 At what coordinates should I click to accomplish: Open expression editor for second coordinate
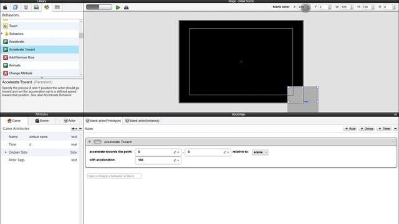226,152
